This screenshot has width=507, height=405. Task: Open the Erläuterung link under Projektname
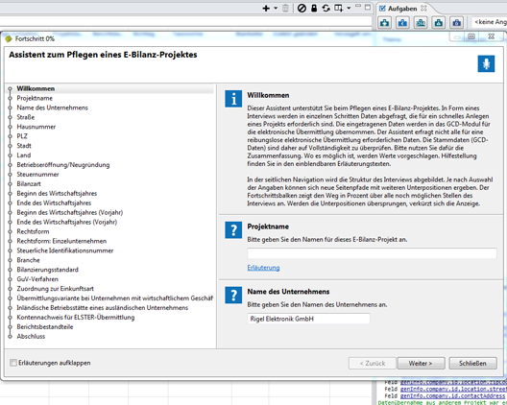point(263,268)
